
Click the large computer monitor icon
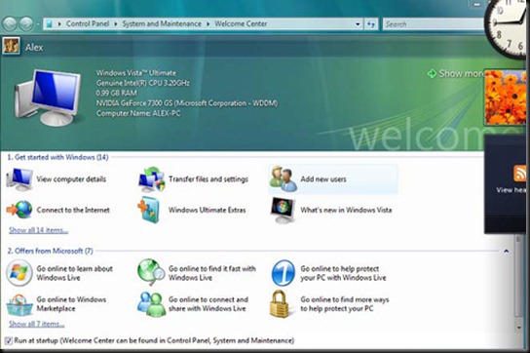click(x=48, y=98)
